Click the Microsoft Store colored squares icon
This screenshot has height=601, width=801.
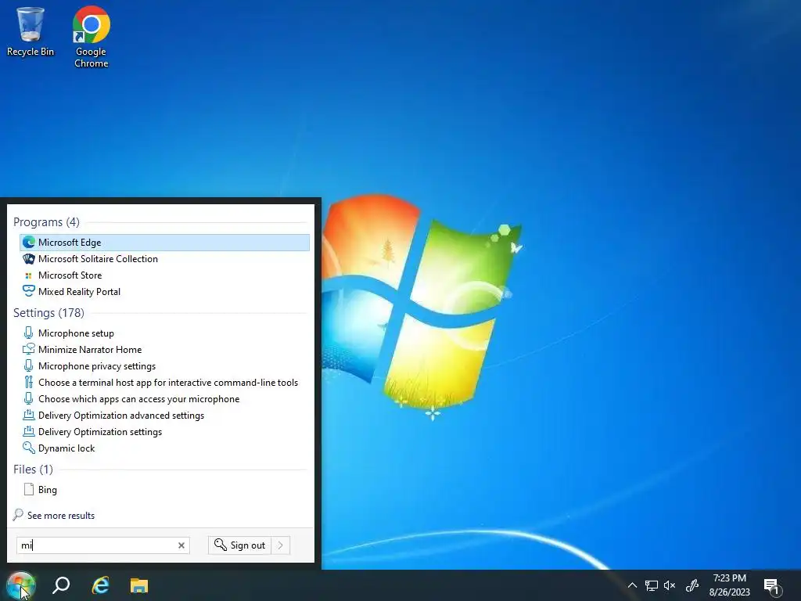29,275
